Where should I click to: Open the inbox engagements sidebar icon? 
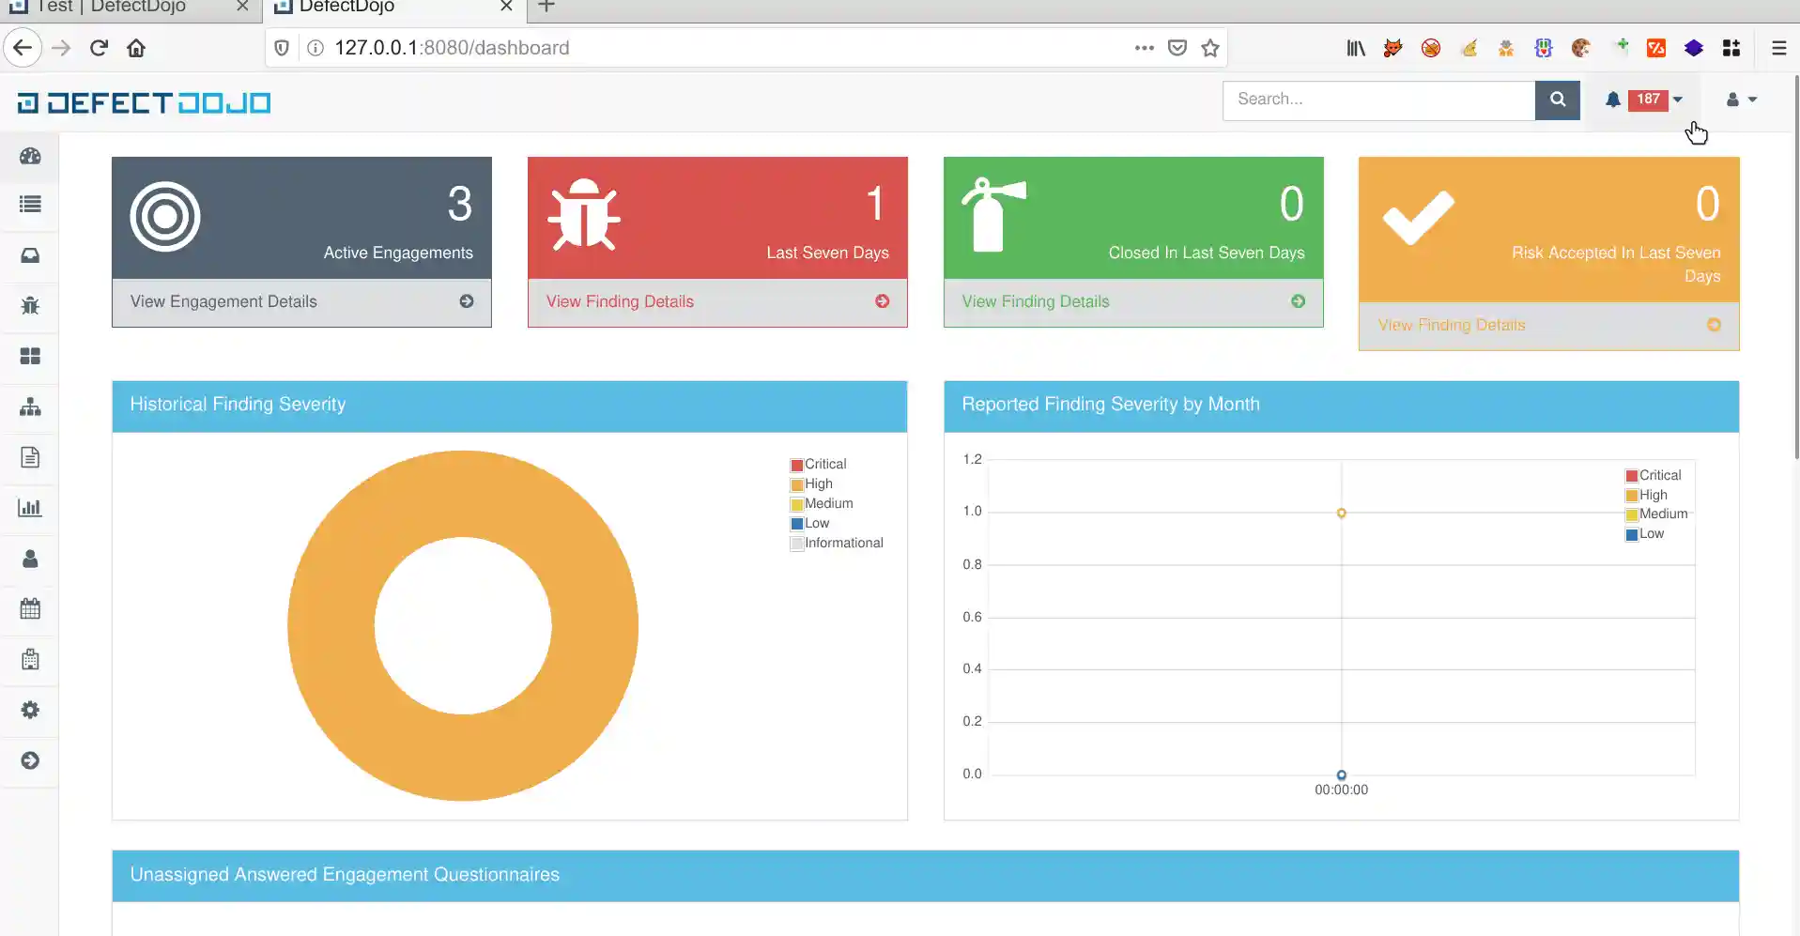click(30, 255)
